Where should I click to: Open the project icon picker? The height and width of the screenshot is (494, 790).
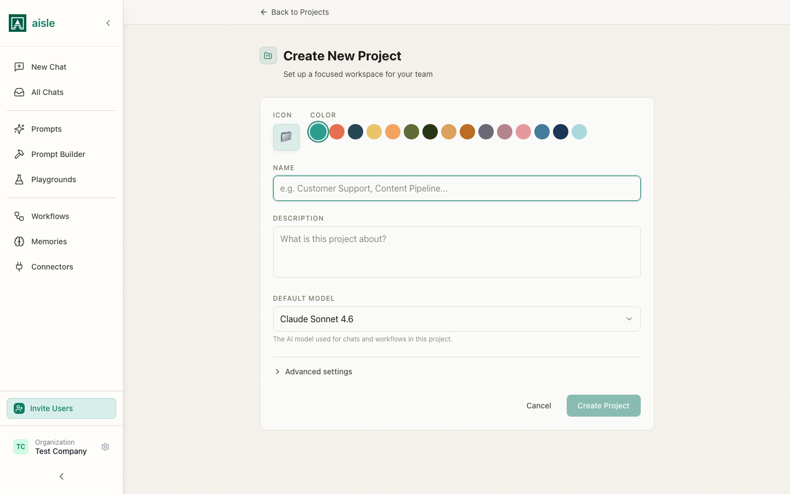[x=286, y=137]
